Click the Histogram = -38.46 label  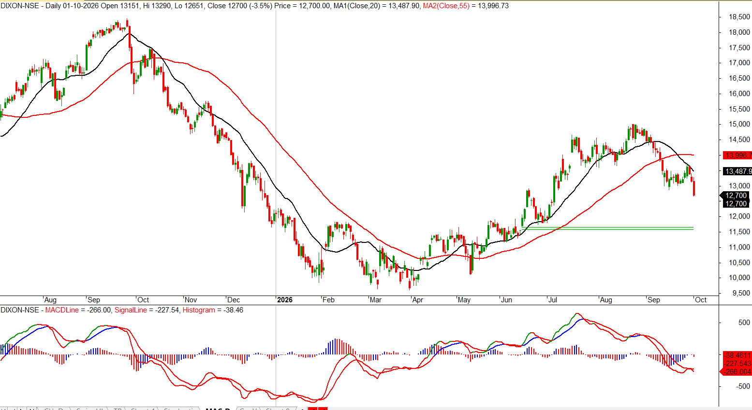pos(213,310)
